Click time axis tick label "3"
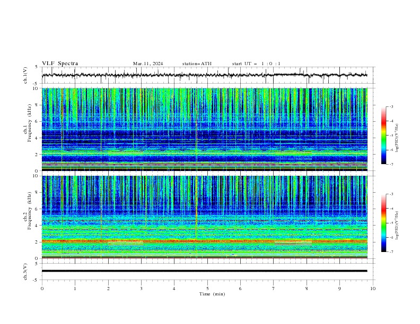Screen dimensions: 420x324 [x=141, y=289]
